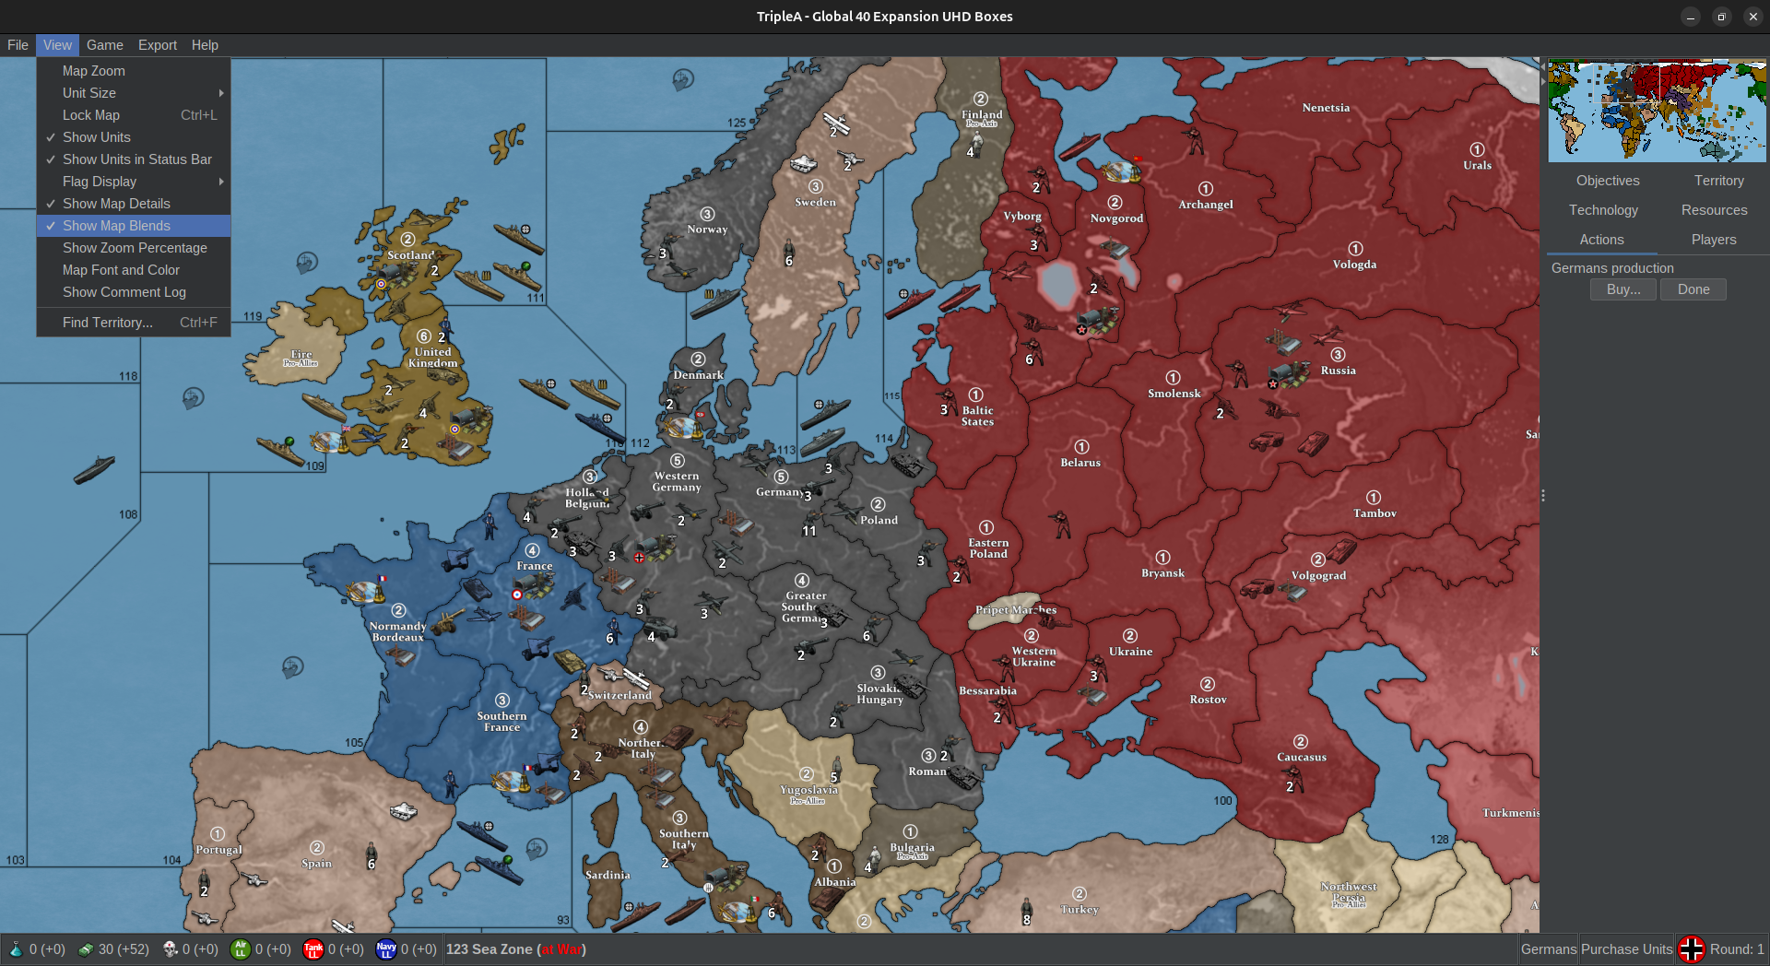The width and height of the screenshot is (1770, 966).
Task: Open Map Zoom from View menu
Action: [x=134, y=71]
